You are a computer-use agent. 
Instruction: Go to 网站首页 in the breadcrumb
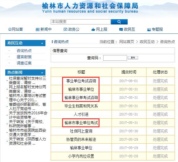click(127, 42)
